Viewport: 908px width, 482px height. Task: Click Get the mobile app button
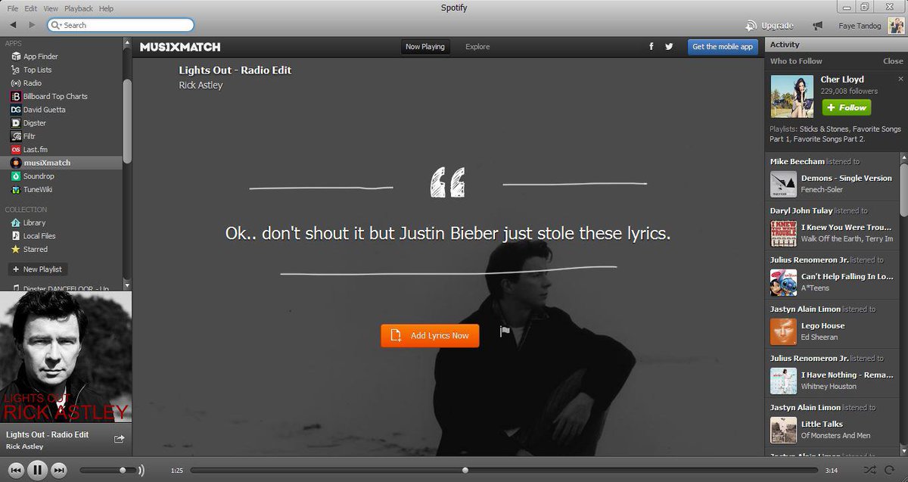(x=723, y=47)
